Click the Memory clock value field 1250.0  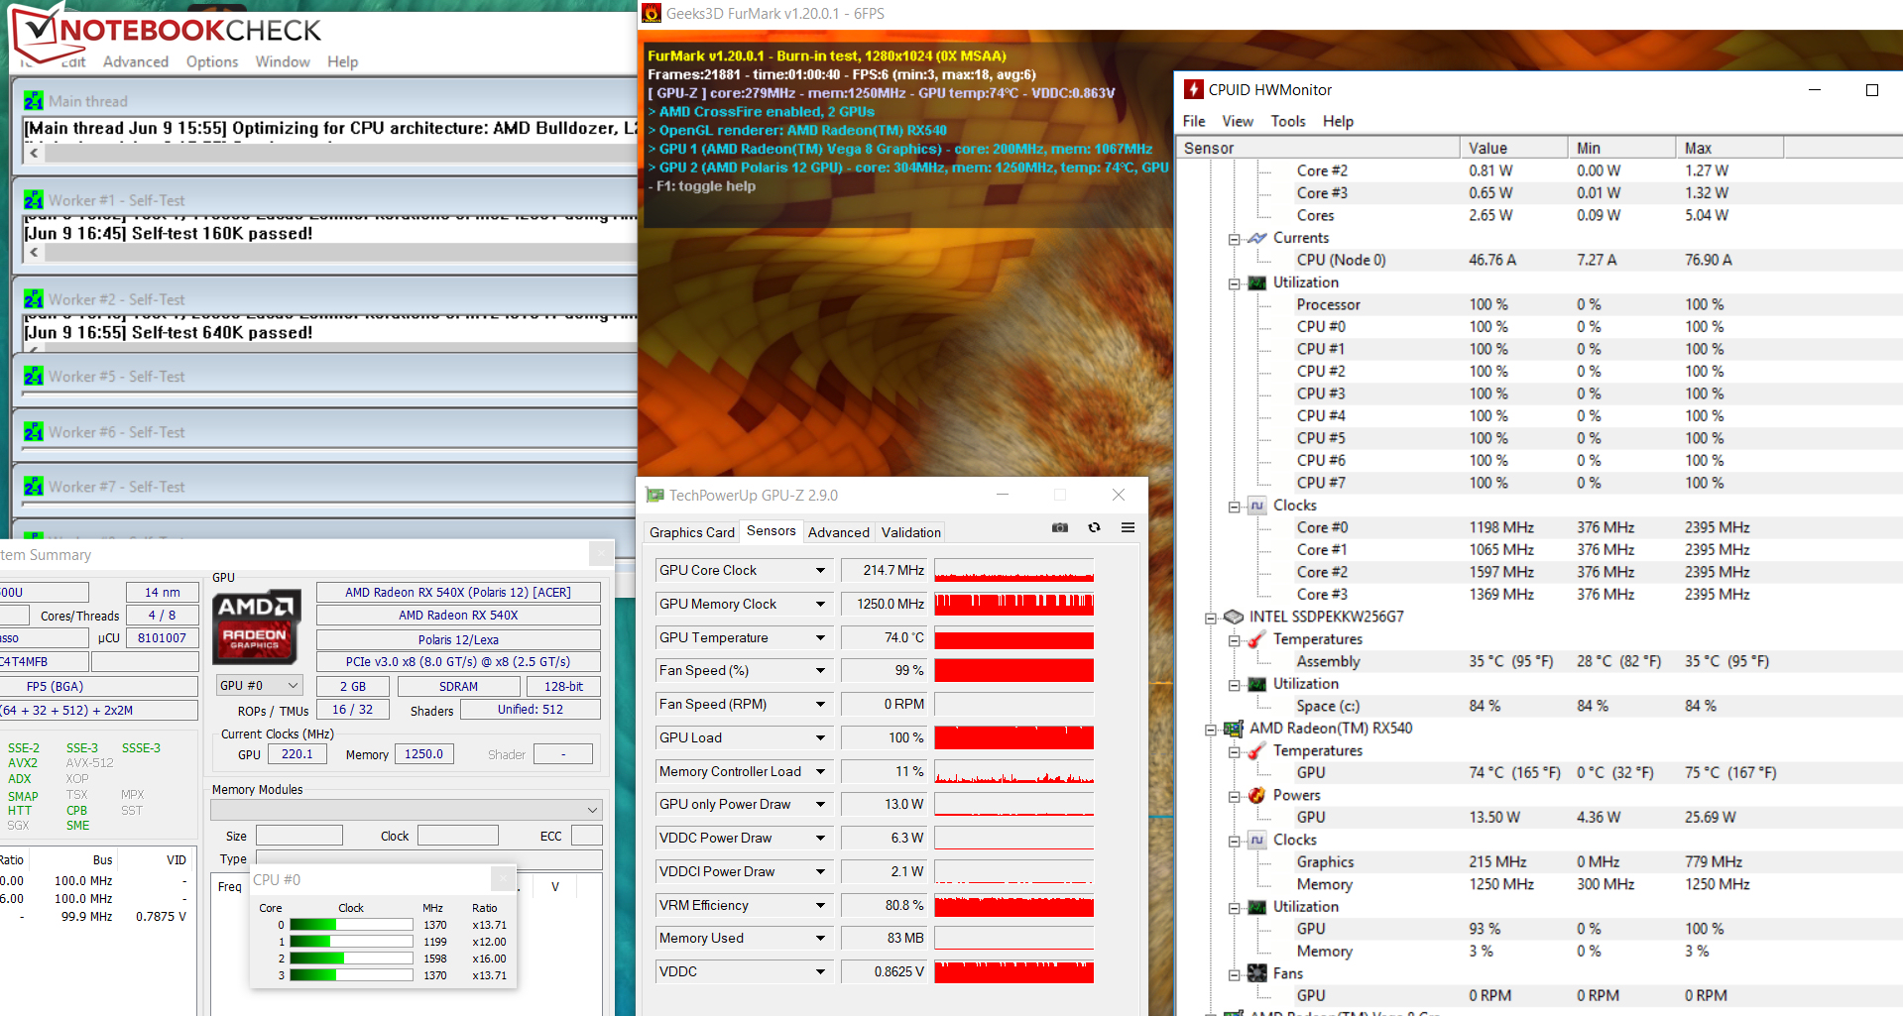424,754
